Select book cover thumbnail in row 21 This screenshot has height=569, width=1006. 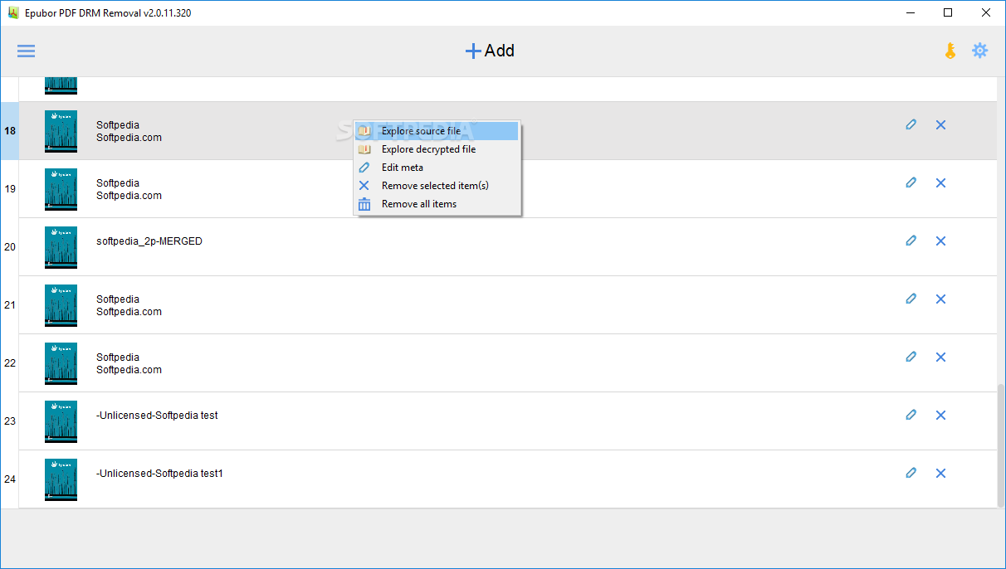[x=61, y=305]
